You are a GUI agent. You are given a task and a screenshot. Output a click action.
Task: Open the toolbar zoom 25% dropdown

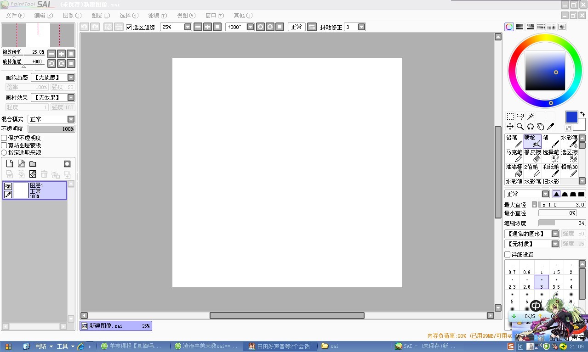(188, 27)
